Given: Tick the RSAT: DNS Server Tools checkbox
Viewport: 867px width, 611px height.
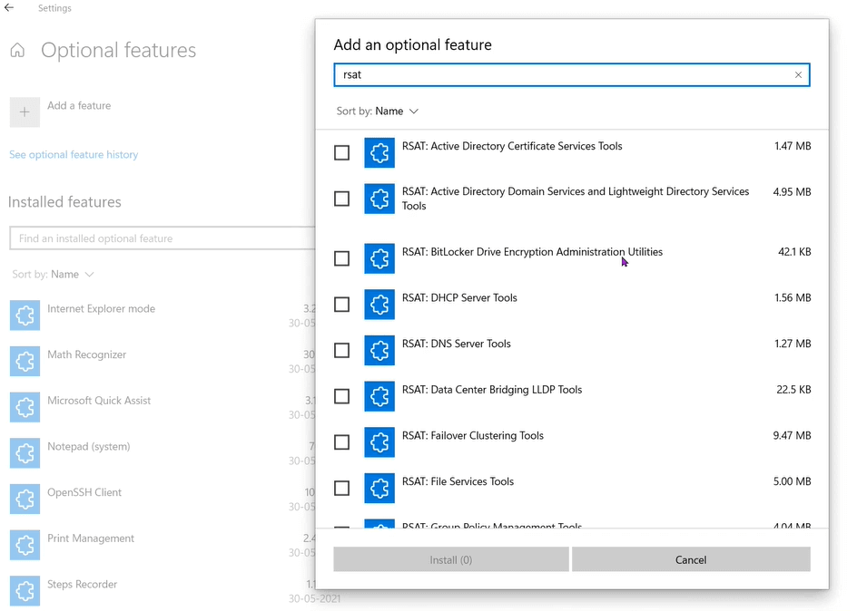Looking at the screenshot, I should click(x=341, y=350).
